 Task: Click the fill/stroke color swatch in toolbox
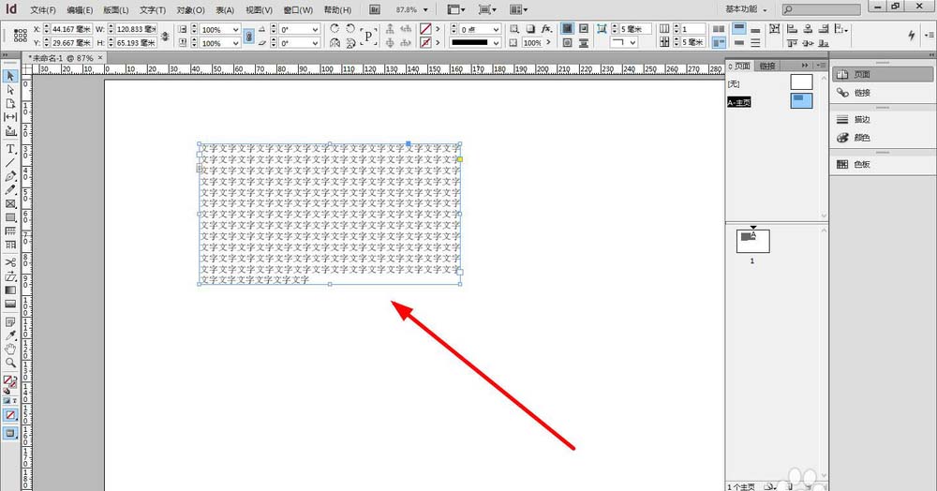[9, 382]
